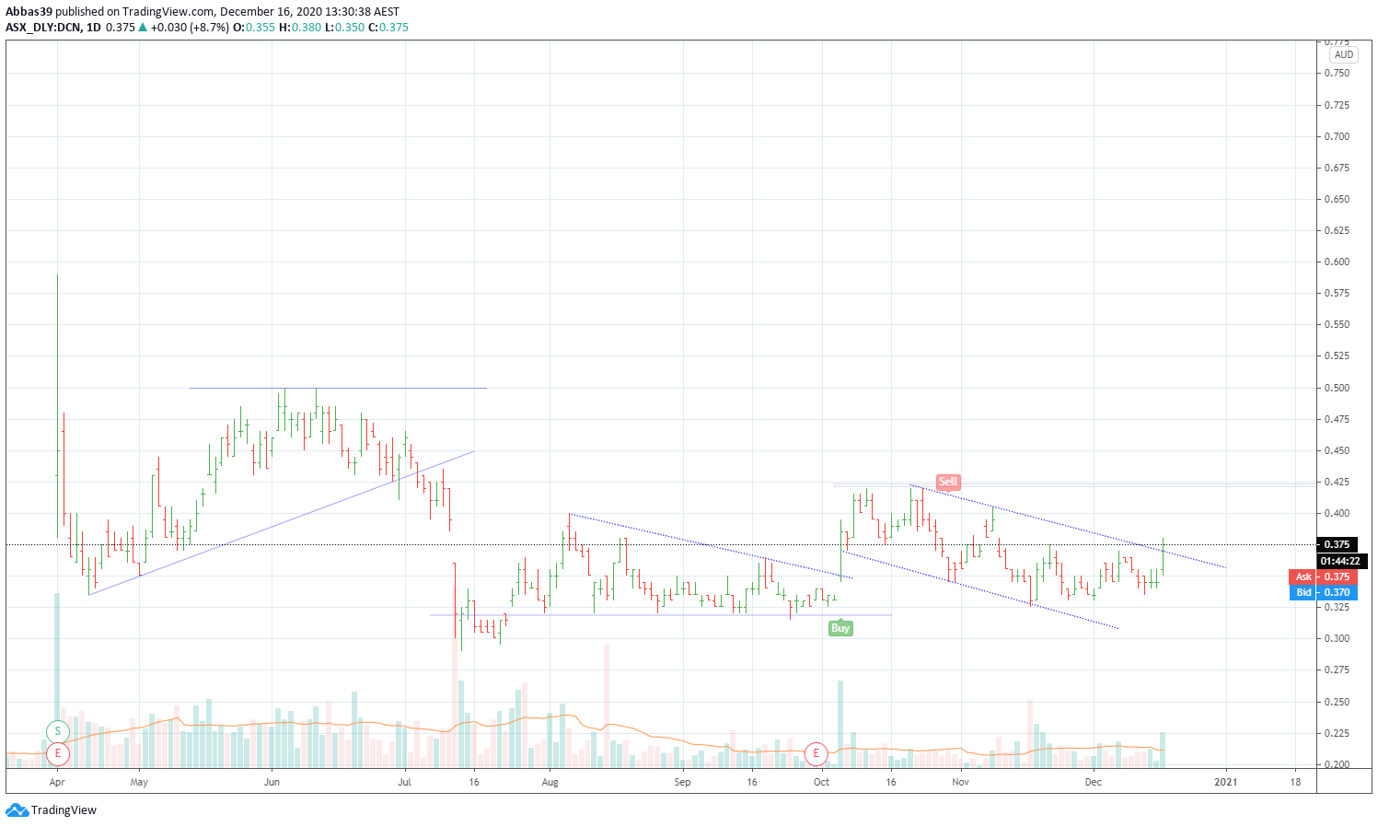Screen dimensions: 1378x827
Task: Click the Sep label on time axis
Action: [x=682, y=782]
